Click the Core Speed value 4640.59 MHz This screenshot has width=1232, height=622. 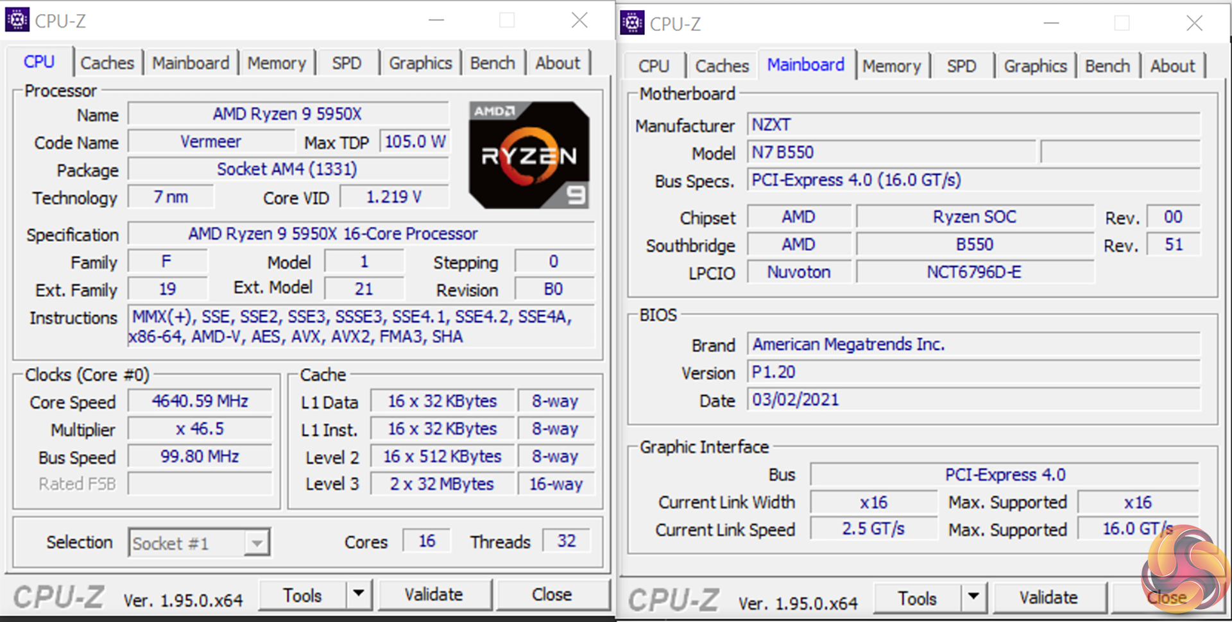click(x=200, y=401)
